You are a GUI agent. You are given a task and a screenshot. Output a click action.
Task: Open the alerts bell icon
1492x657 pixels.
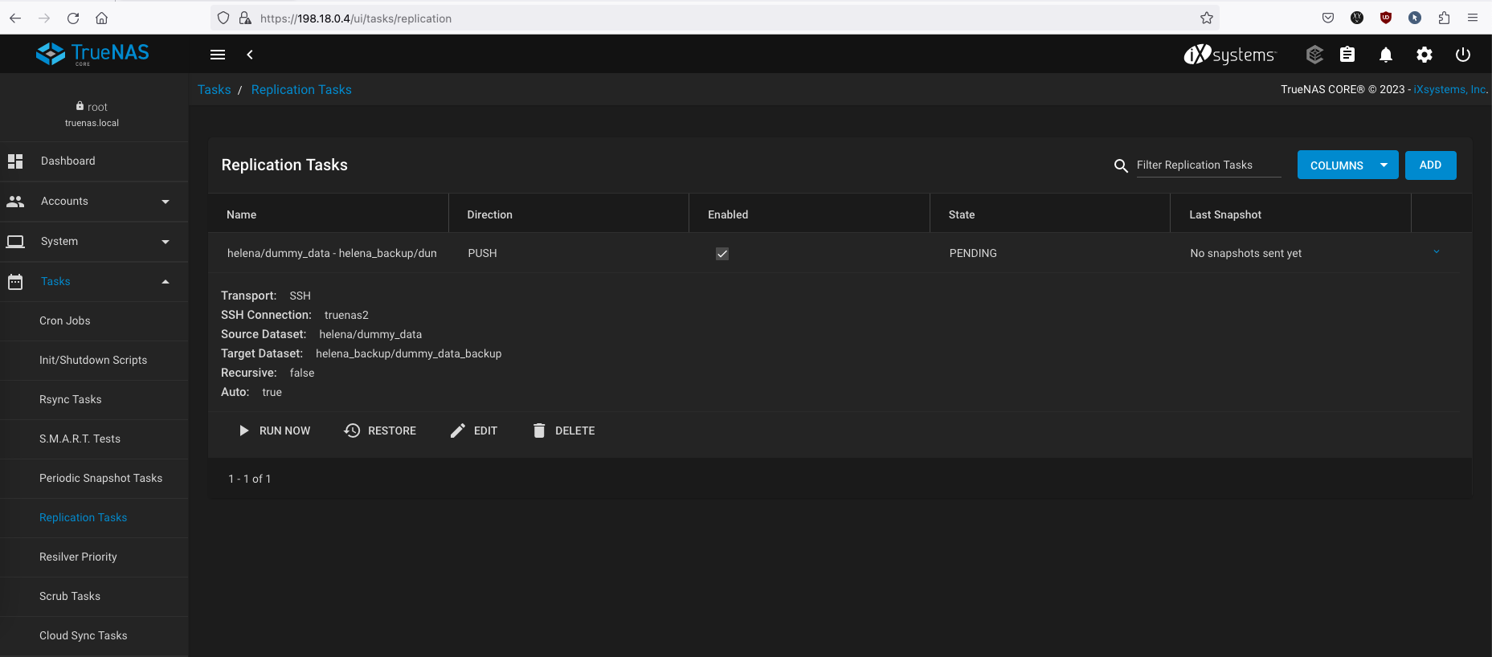coord(1386,55)
